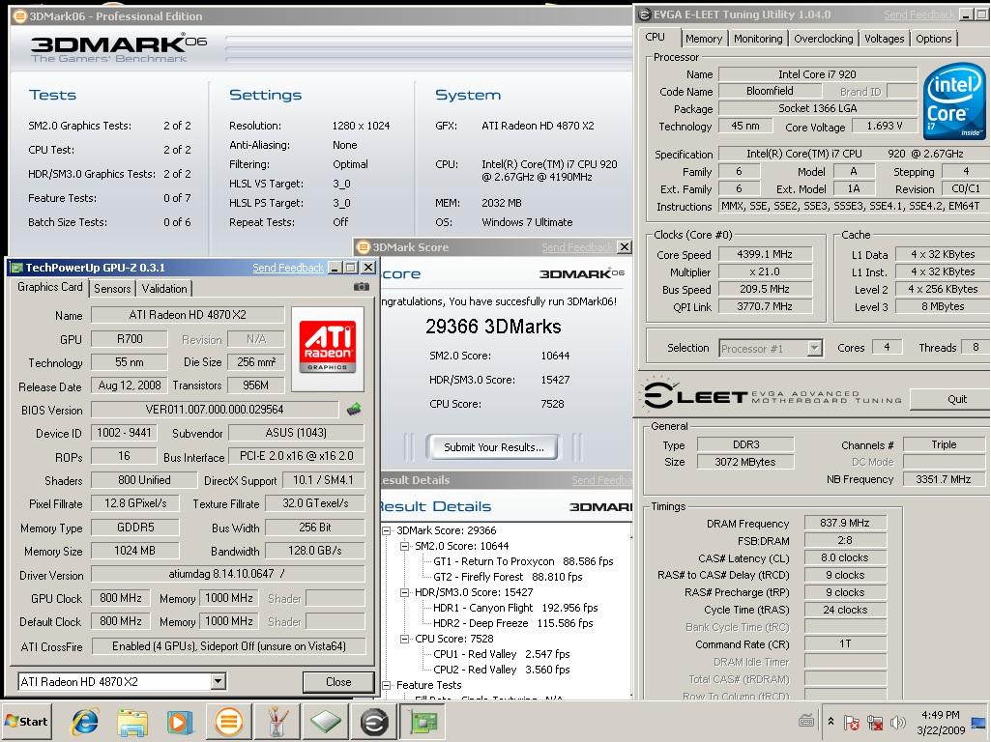Open Action Center flag tray icon
Image resolution: width=991 pixels, height=742 pixels.
coord(852,722)
